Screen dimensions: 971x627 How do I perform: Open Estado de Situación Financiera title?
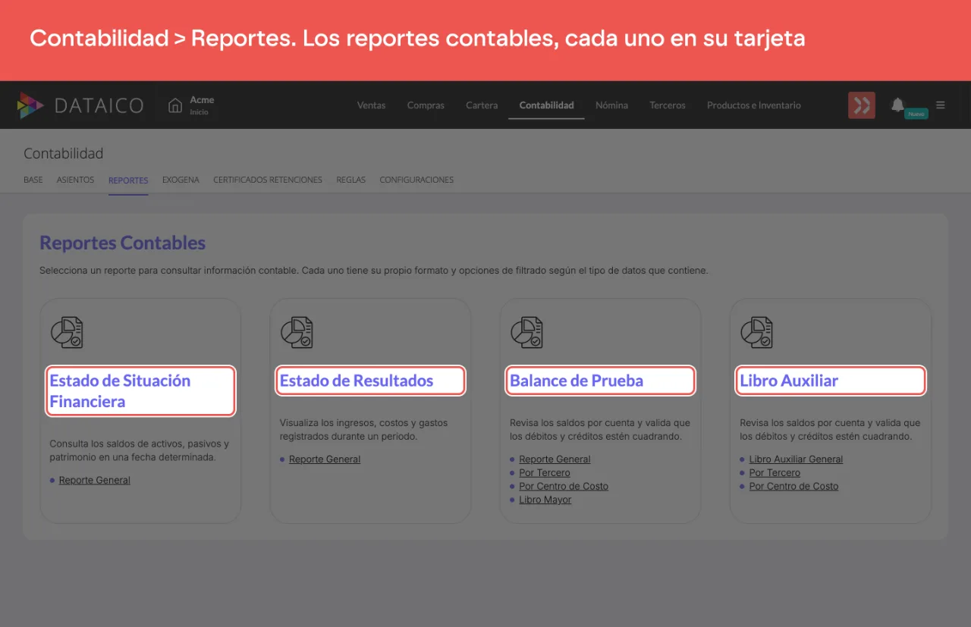pos(120,391)
